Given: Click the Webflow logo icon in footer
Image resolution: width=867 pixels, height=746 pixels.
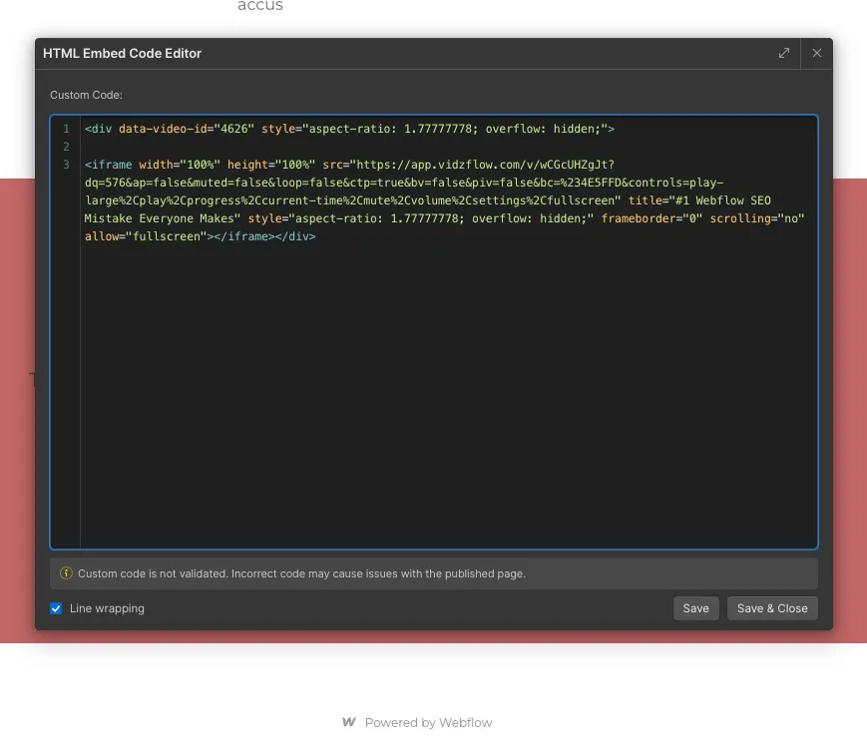Looking at the screenshot, I should coord(349,722).
